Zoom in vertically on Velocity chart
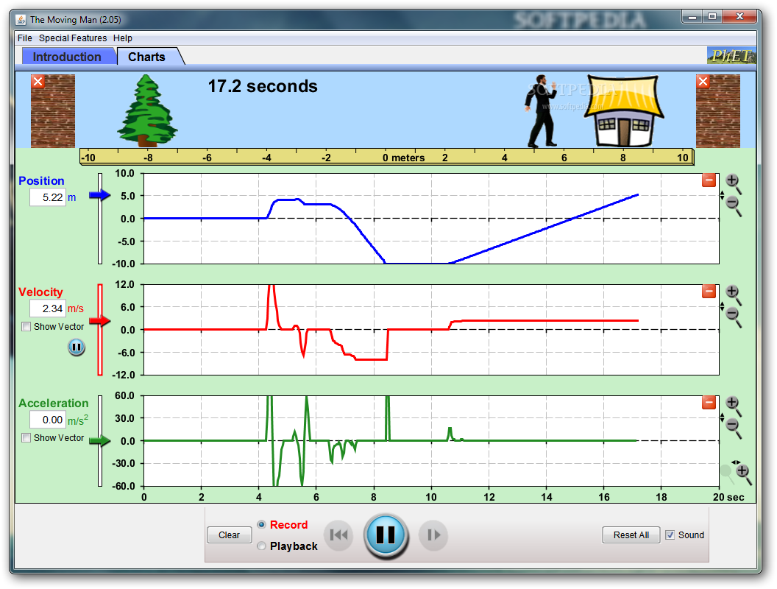 click(734, 294)
